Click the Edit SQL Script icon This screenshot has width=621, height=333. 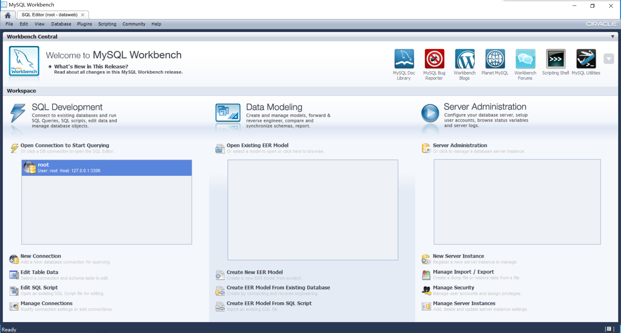tap(14, 291)
